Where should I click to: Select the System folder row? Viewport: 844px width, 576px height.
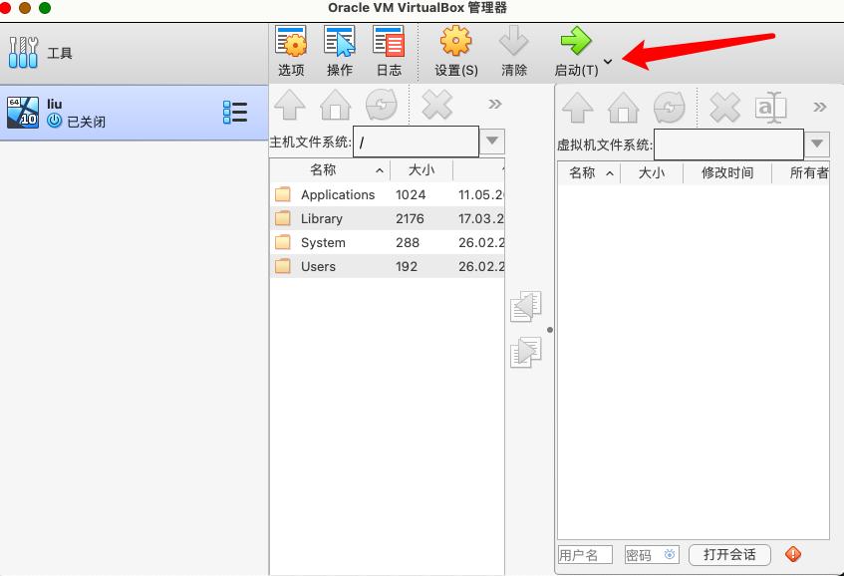pyautogui.click(x=387, y=242)
